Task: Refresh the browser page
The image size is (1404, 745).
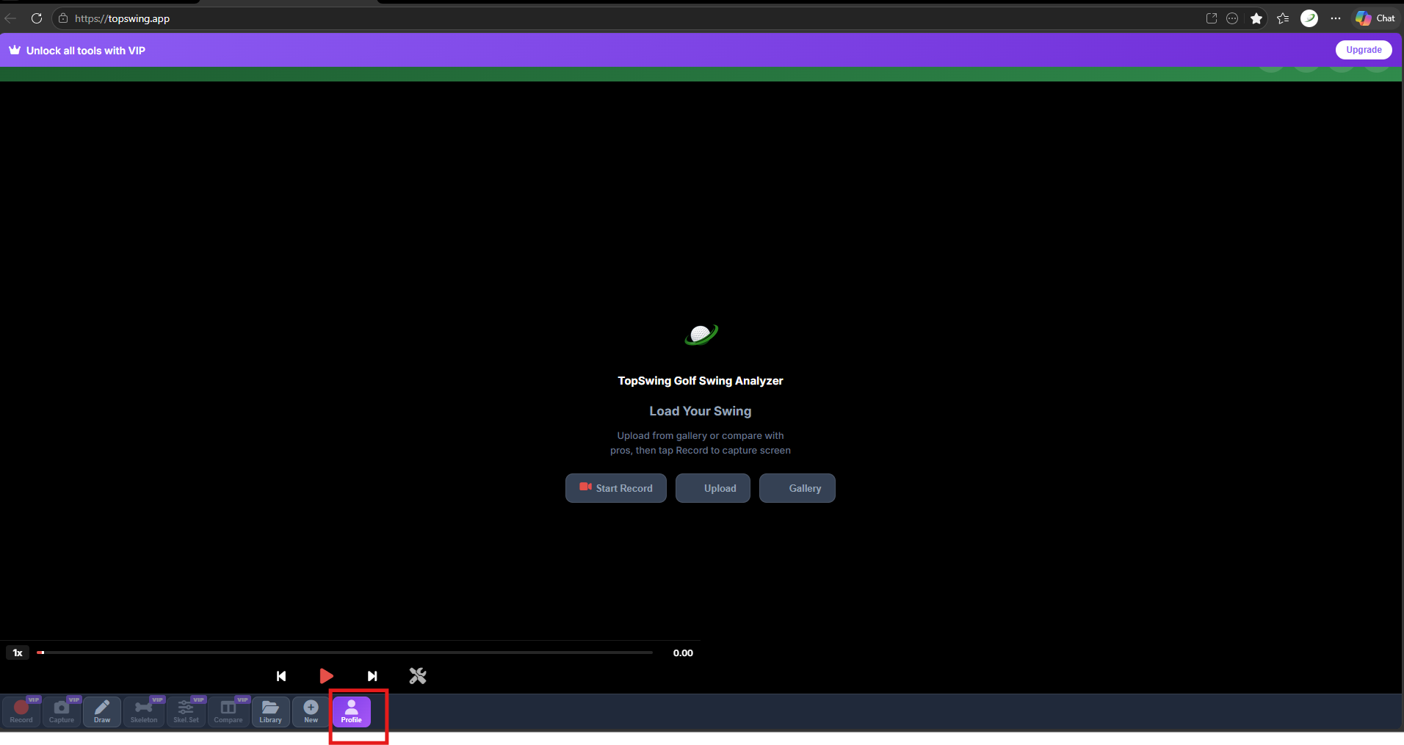Action: tap(37, 18)
